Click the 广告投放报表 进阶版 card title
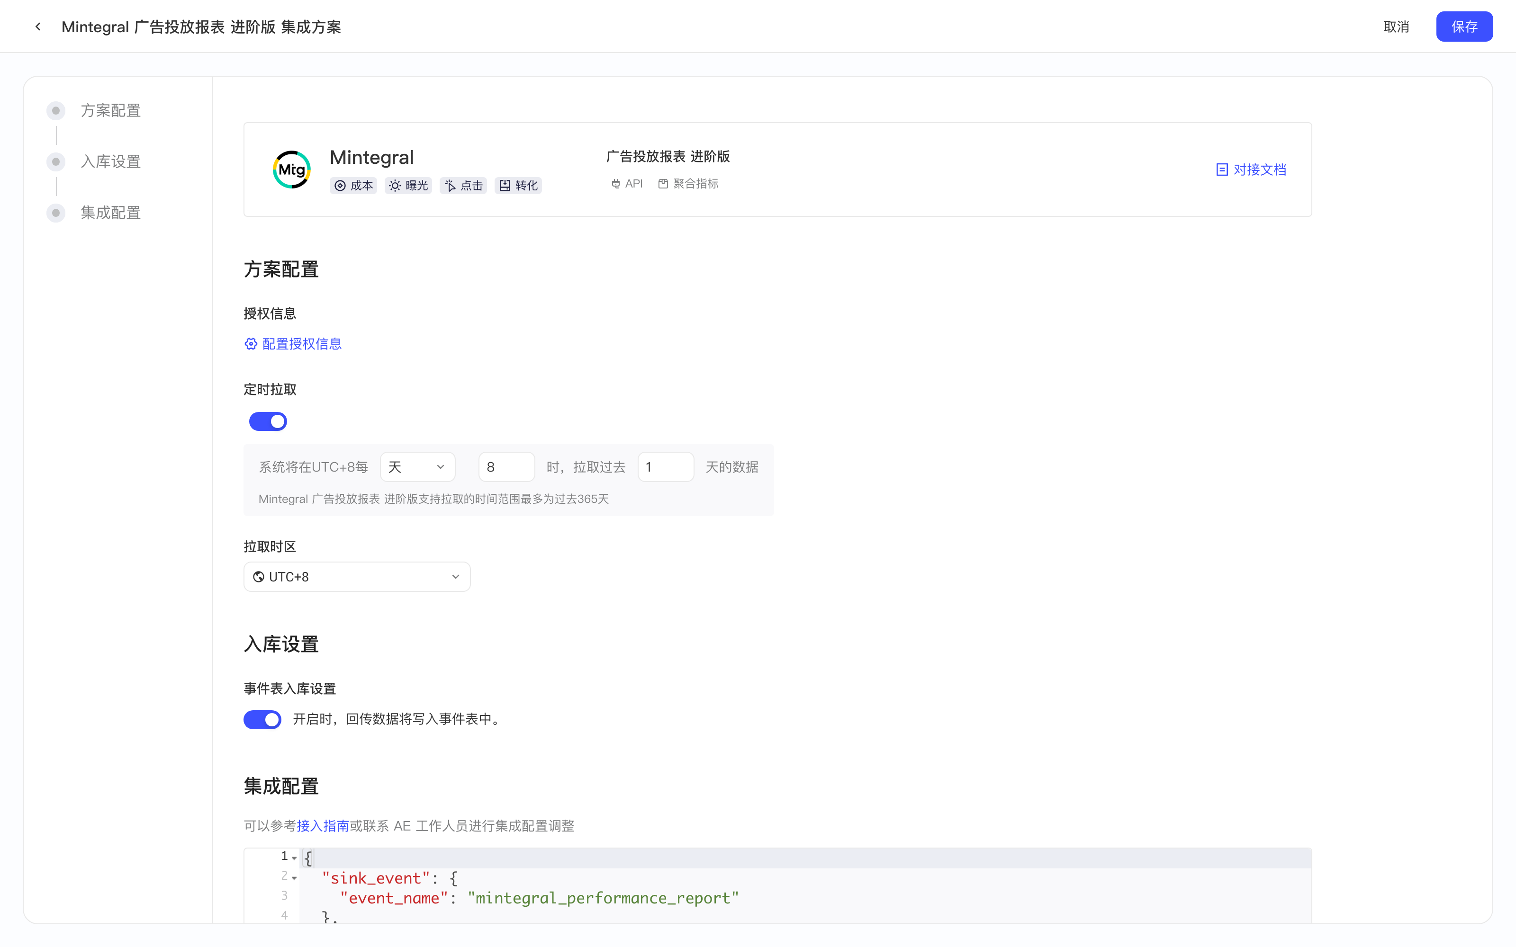 click(x=668, y=156)
